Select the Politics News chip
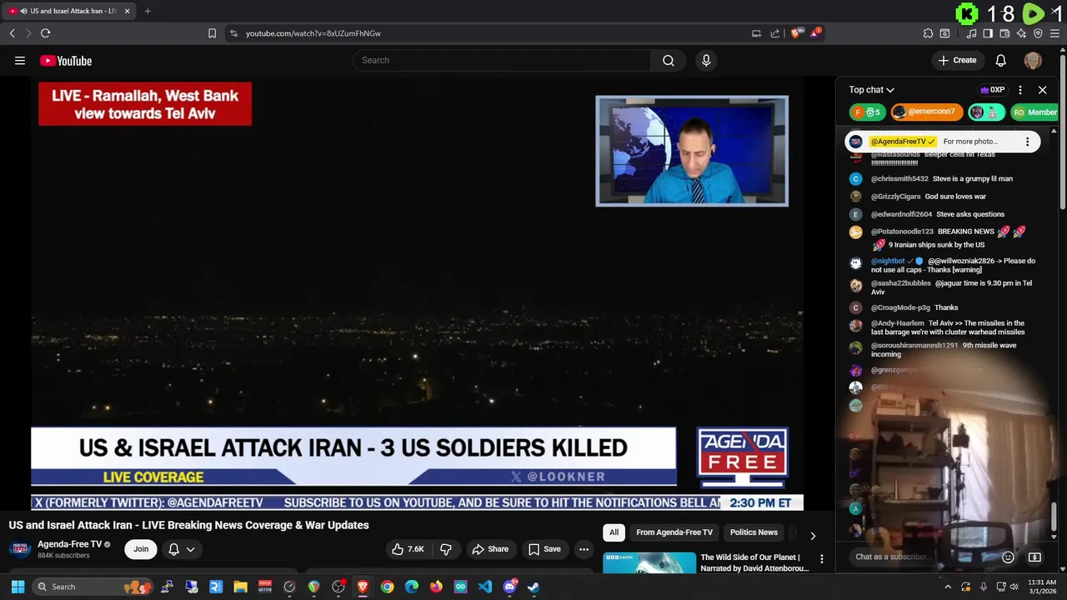1067x600 pixels. 754,532
